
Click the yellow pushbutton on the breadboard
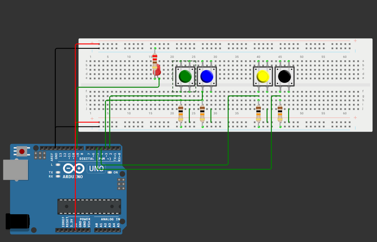pyautogui.click(x=263, y=76)
